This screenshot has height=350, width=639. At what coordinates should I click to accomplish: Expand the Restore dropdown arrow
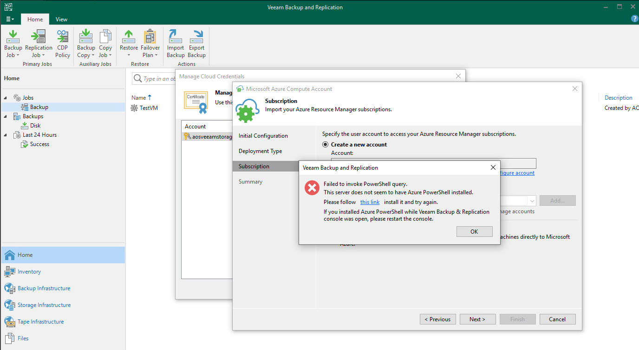pyautogui.click(x=129, y=56)
